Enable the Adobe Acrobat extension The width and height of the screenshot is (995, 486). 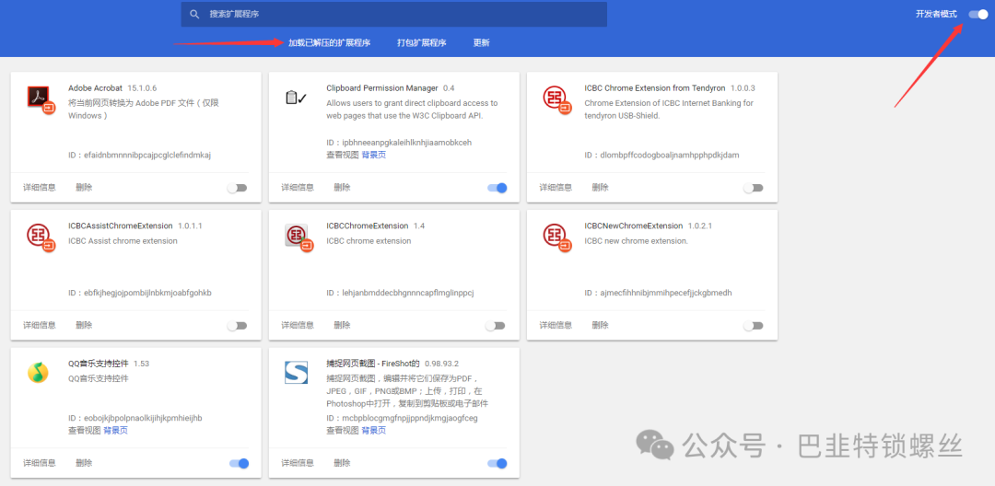pyautogui.click(x=238, y=188)
